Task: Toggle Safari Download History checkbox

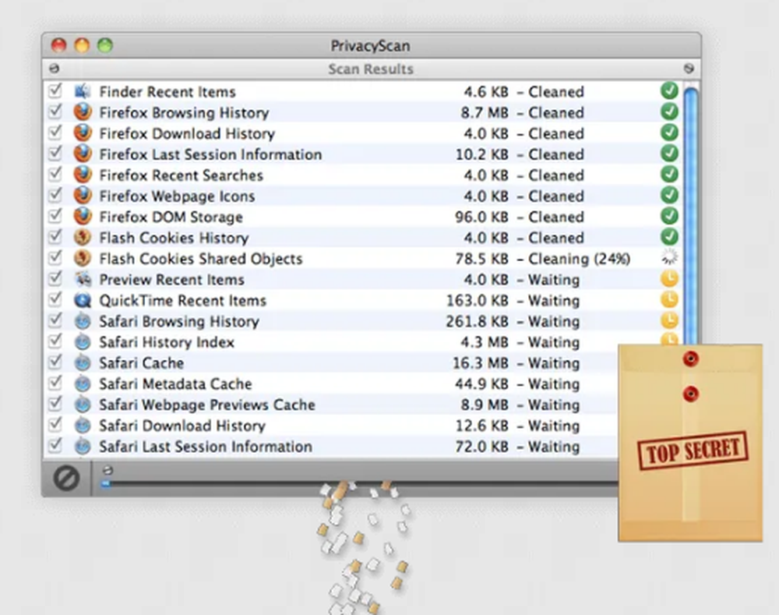Action: tap(55, 425)
